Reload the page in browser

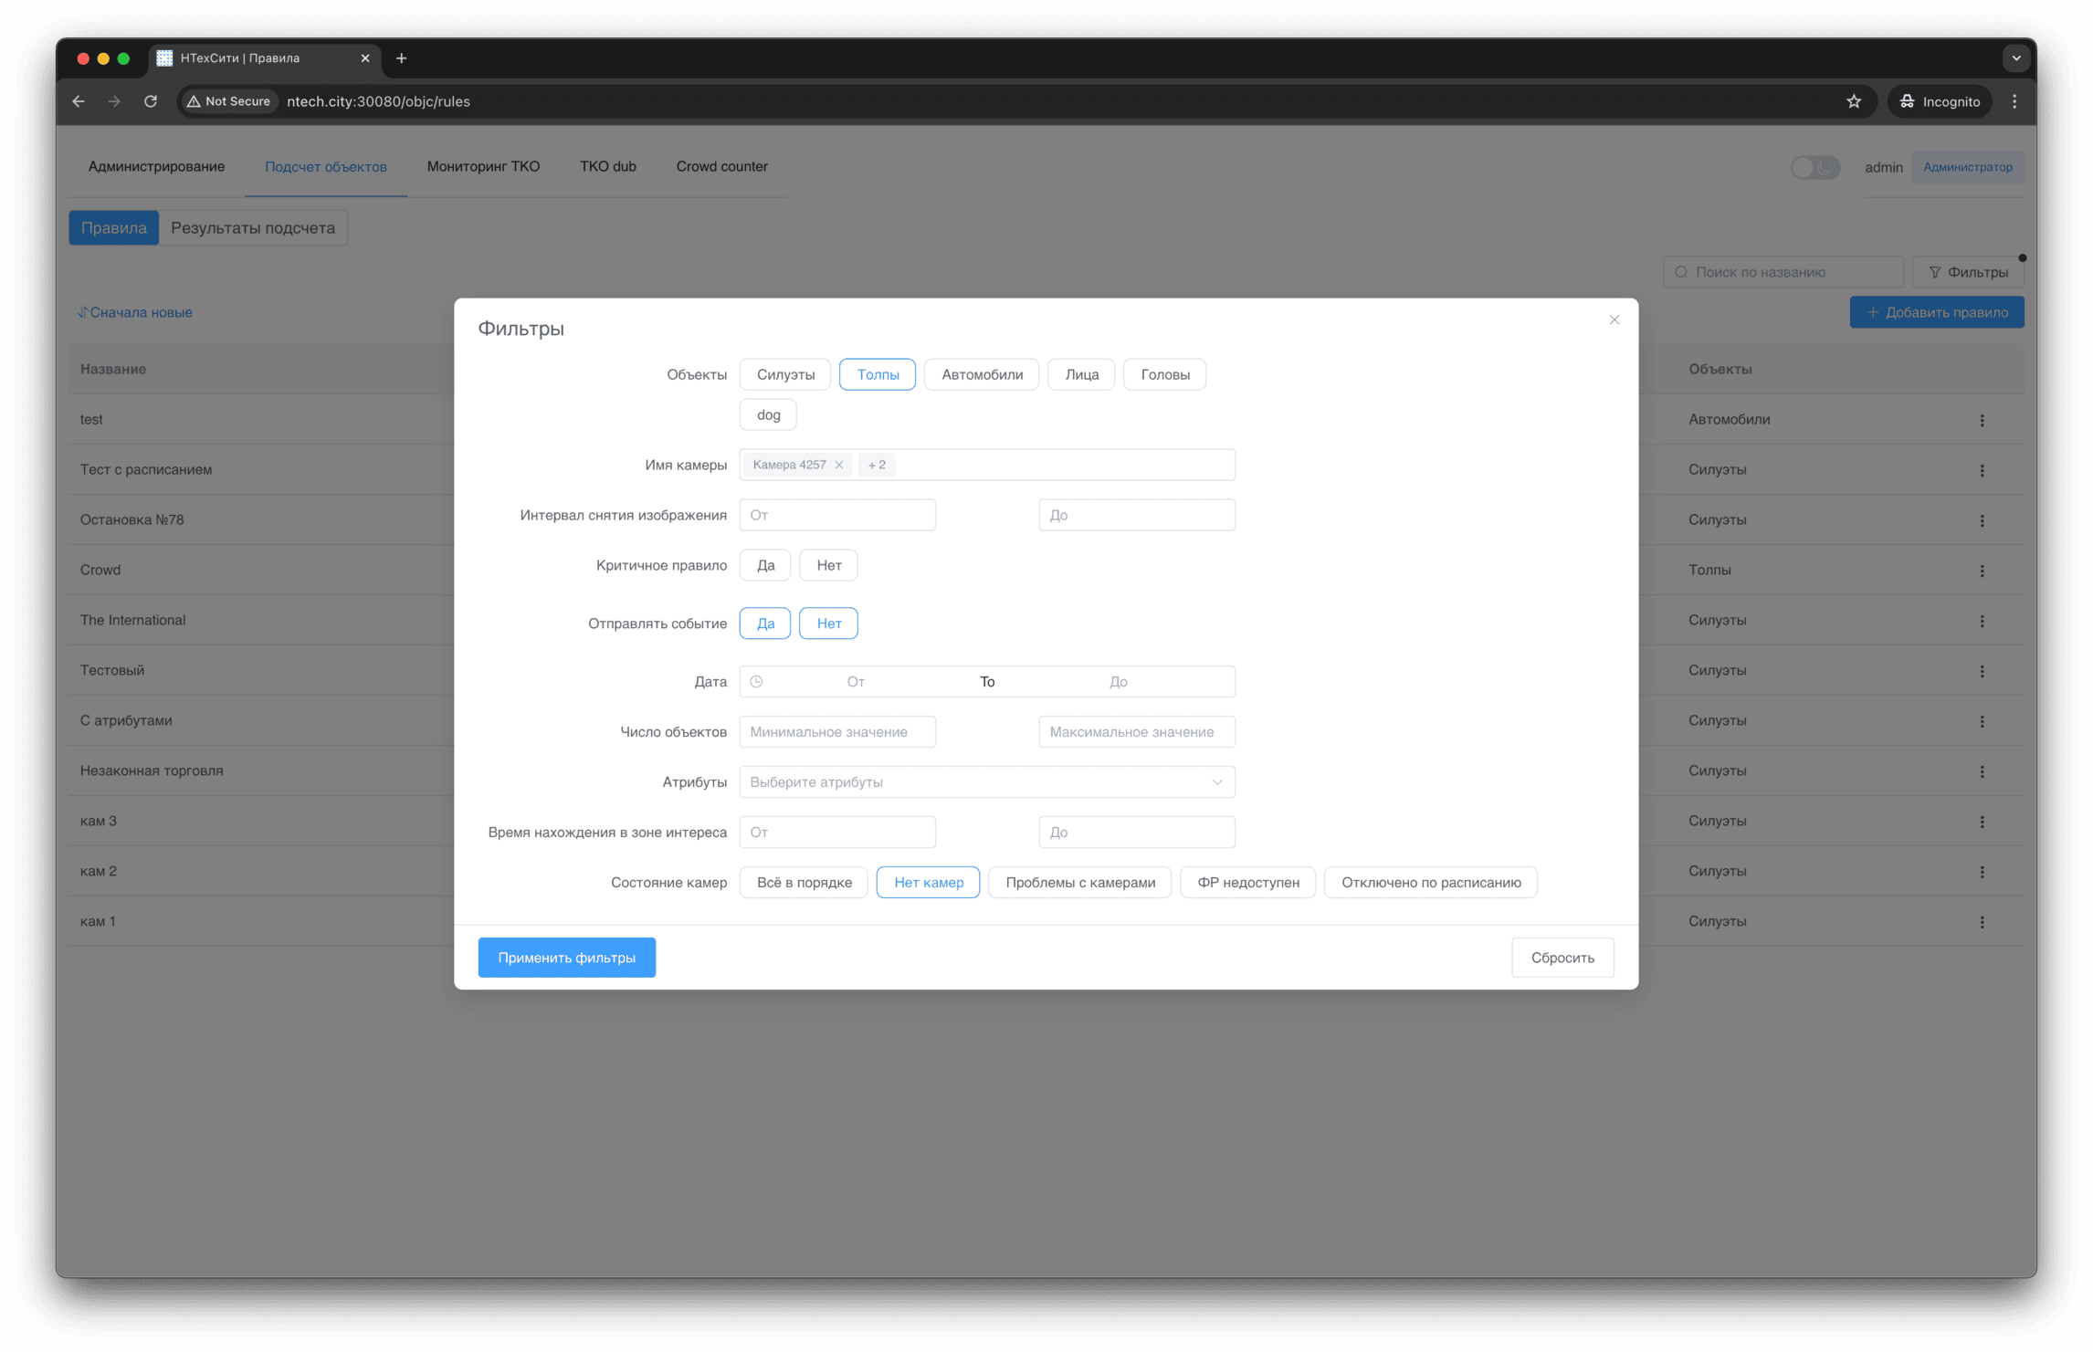151,101
